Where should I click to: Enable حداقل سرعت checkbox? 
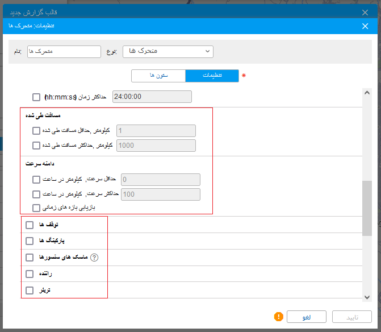pyautogui.click(x=36, y=180)
